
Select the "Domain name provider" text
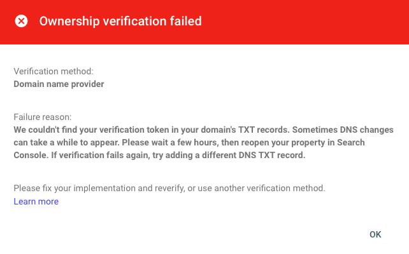click(59, 83)
